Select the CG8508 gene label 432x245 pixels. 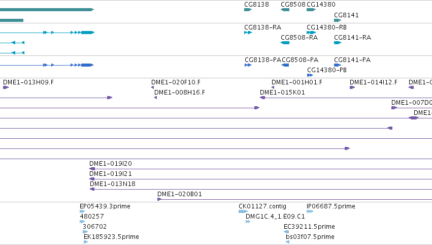[293, 5]
